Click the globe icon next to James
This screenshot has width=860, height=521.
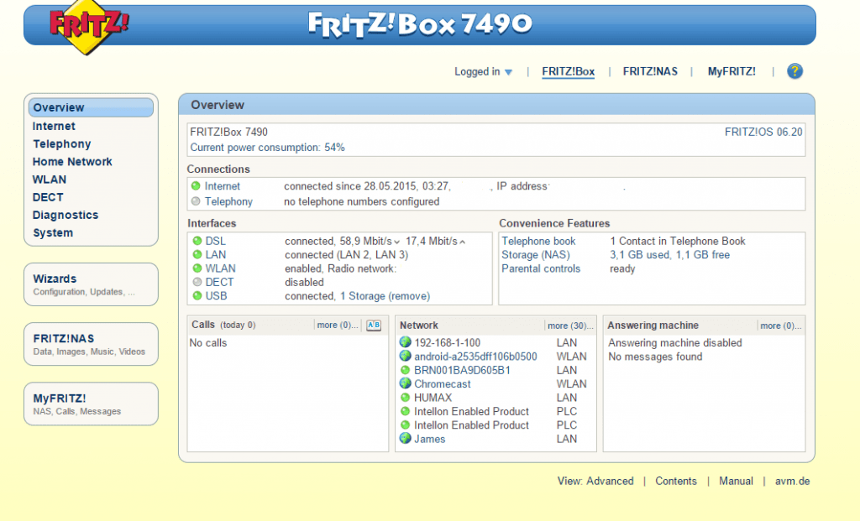tap(406, 439)
